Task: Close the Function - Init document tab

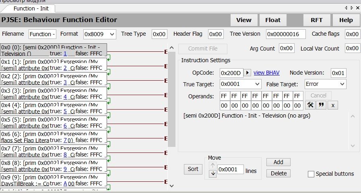Action: [x=358, y=8]
